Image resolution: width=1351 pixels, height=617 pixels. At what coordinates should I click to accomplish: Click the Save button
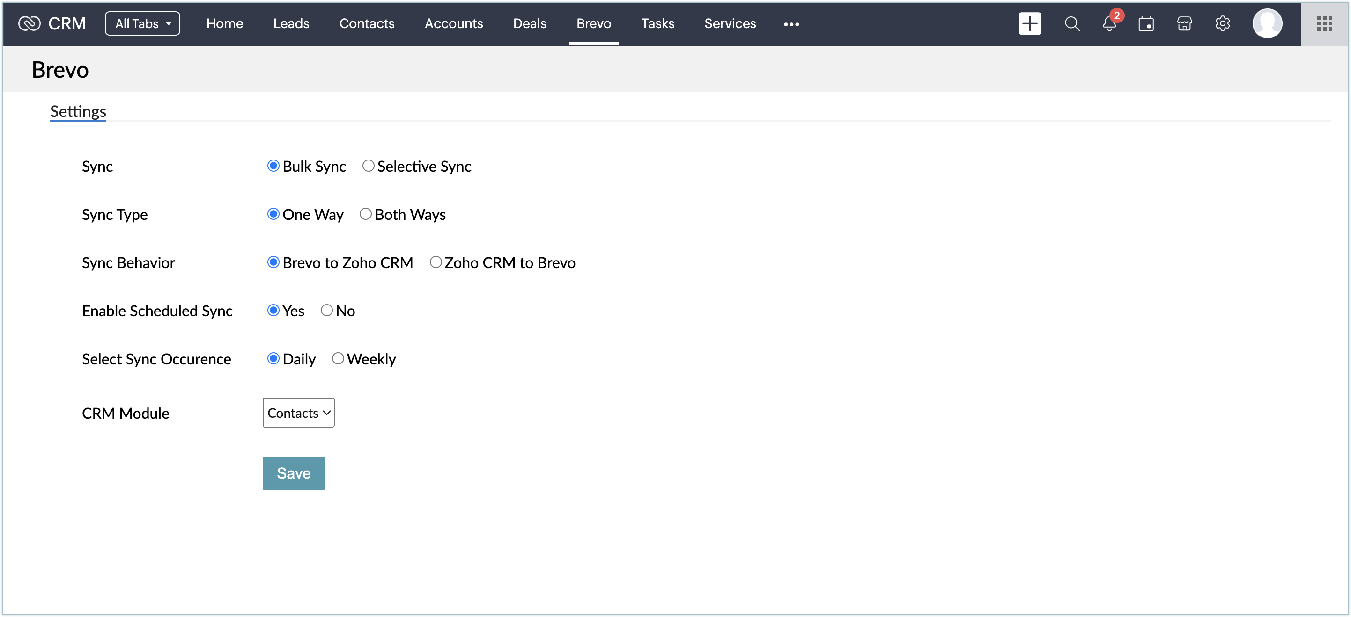tap(293, 473)
